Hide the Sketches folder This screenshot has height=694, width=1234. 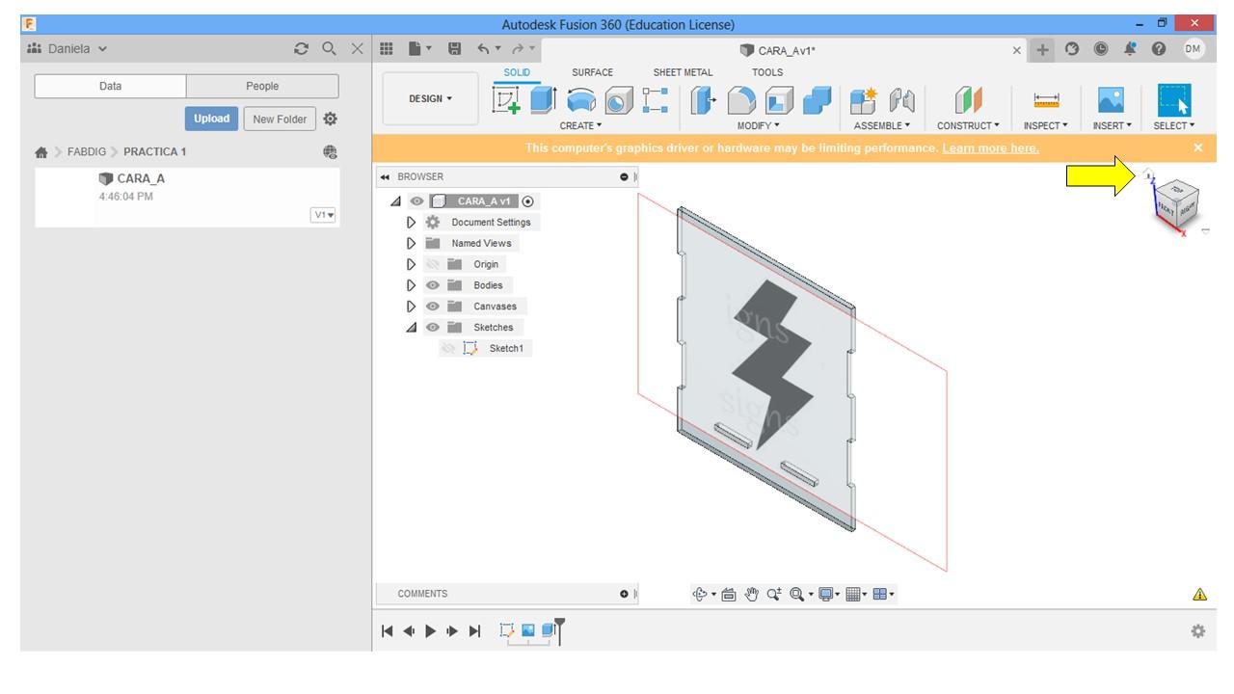pos(433,328)
